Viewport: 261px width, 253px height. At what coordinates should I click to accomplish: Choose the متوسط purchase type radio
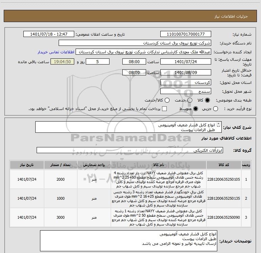pos(196,109)
